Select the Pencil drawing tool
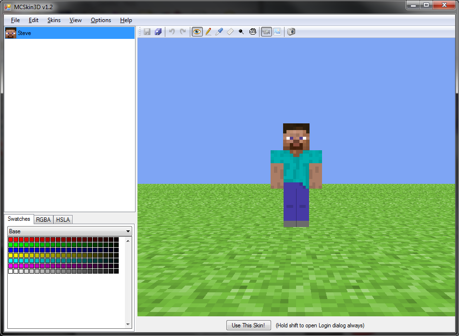 [208, 32]
